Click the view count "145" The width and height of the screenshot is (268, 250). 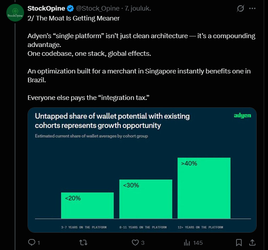(198, 243)
